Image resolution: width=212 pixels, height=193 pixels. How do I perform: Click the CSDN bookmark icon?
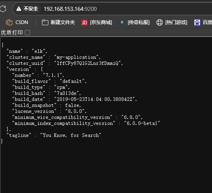click(x=9, y=22)
